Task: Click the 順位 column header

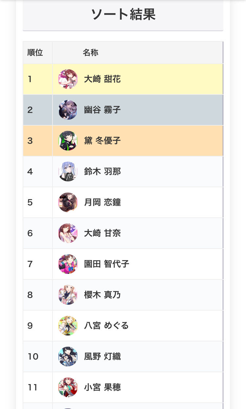Action: 35,52
